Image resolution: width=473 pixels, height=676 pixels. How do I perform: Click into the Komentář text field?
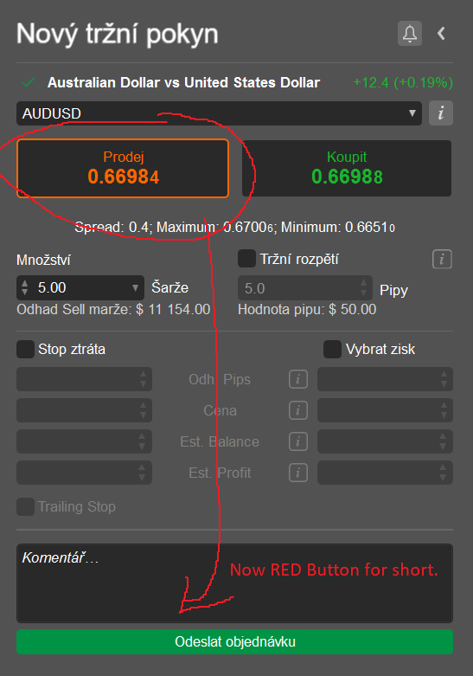[235, 583]
